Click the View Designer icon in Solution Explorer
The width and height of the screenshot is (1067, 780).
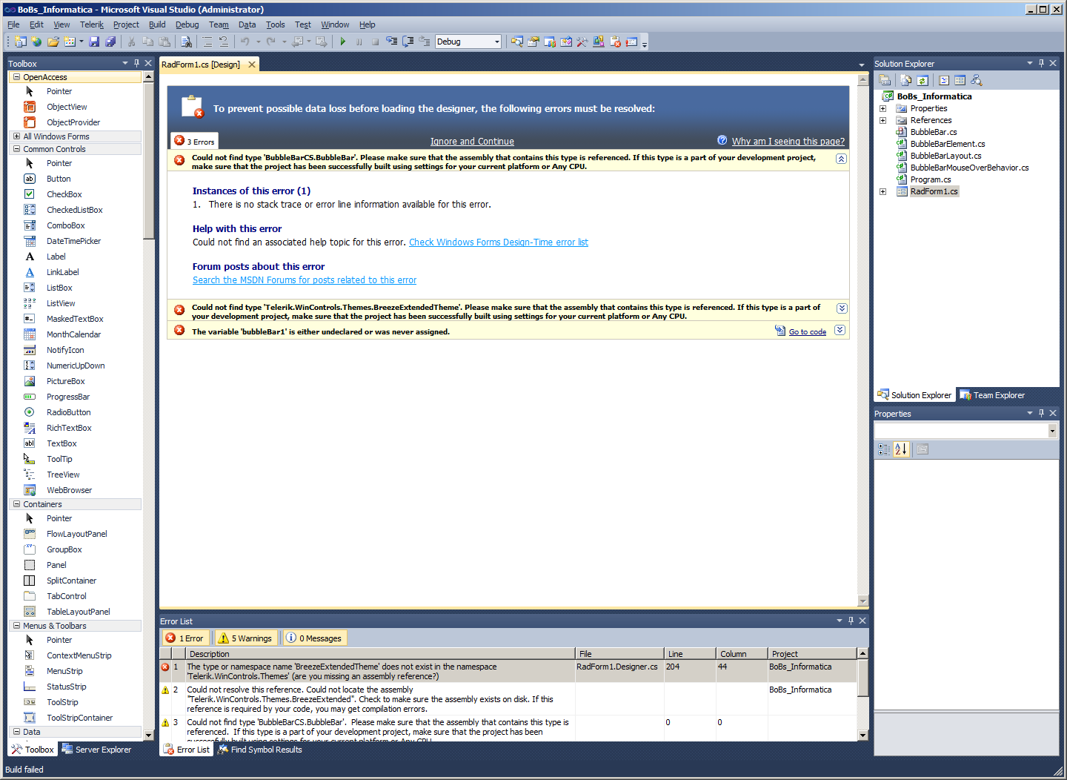point(960,80)
